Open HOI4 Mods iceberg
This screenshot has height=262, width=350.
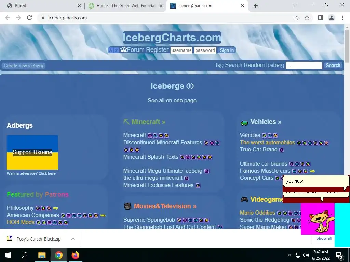pos(21,222)
